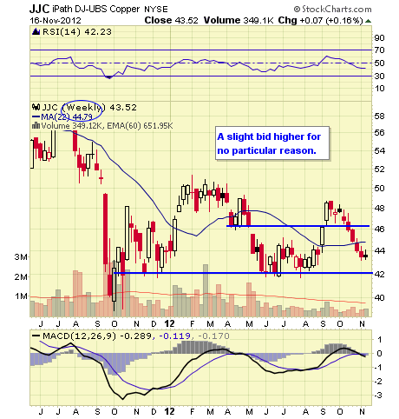
Task: Click the Volume 349.12K, EMA(60) 651.95K legend
Action: click(107, 126)
